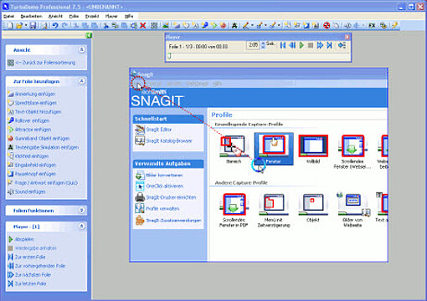Viewport: 427px width, 301px height.
Task: Open the Bearbeiten menu
Action: 31,16
